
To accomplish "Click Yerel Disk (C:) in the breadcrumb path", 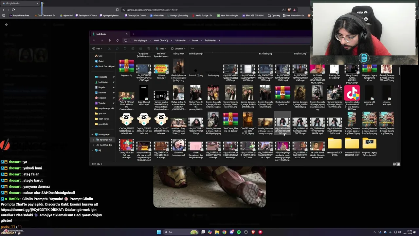I will (161, 40).
